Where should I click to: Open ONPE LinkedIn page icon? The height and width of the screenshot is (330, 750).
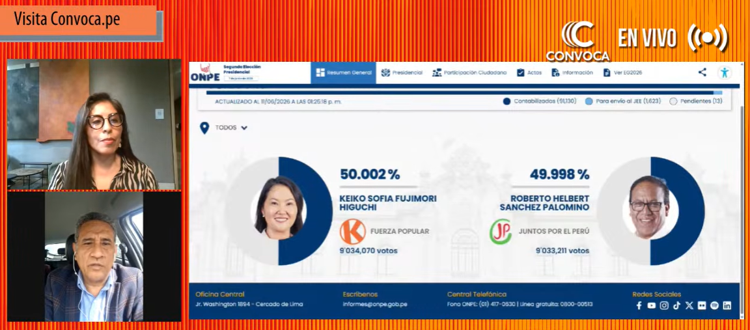(727, 306)
